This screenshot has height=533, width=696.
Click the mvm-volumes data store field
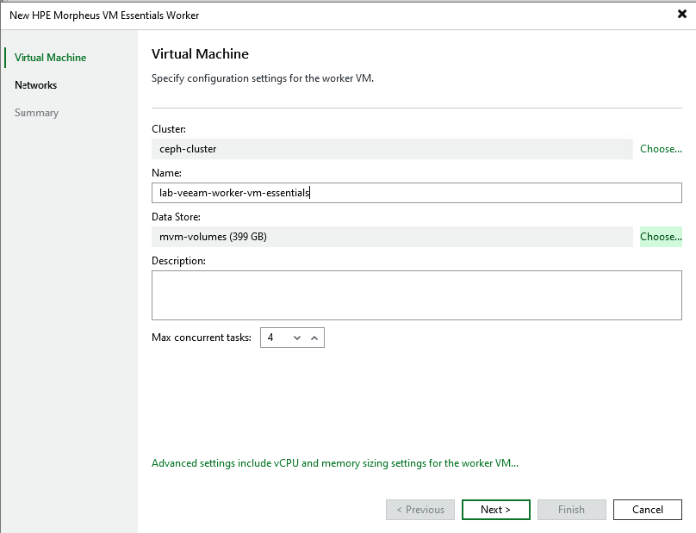click(392, 237)
